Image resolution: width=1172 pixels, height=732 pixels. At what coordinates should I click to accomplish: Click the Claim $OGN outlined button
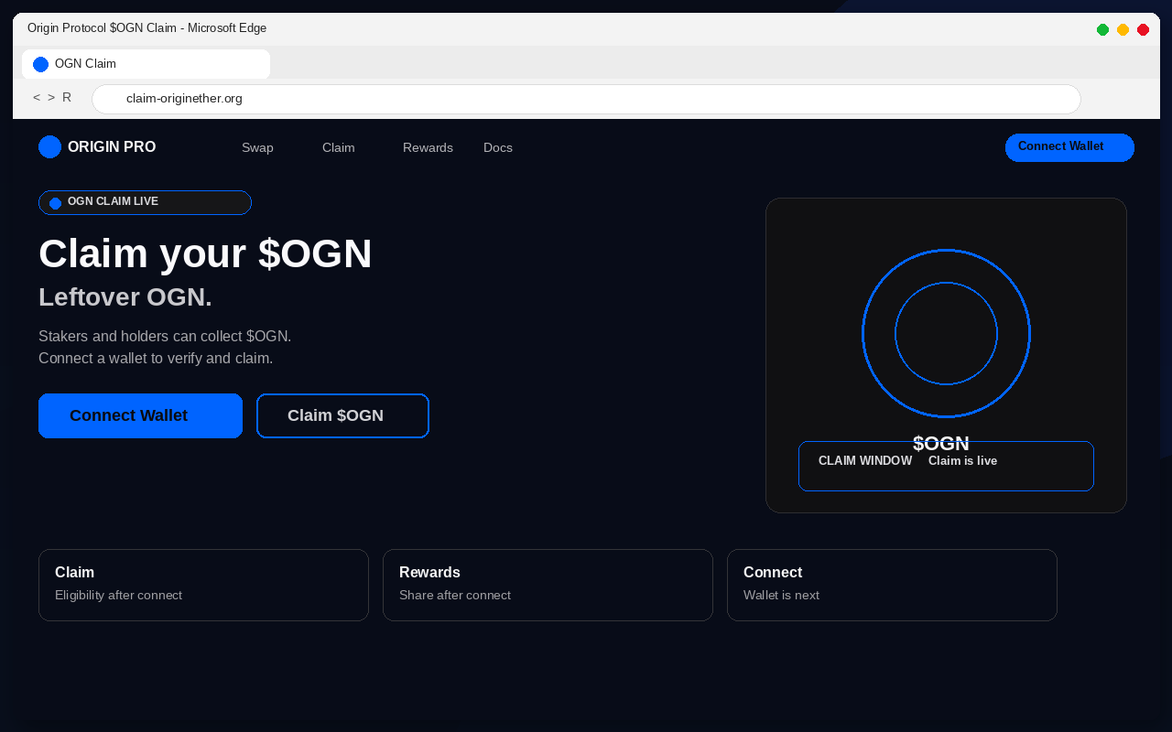(x=342, y=415)
